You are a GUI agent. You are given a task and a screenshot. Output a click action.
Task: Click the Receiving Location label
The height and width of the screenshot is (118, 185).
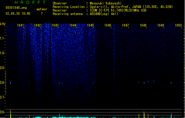point(69,7)
